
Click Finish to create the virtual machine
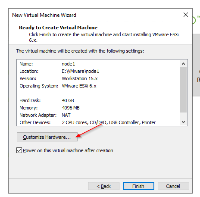pos(138,186)
